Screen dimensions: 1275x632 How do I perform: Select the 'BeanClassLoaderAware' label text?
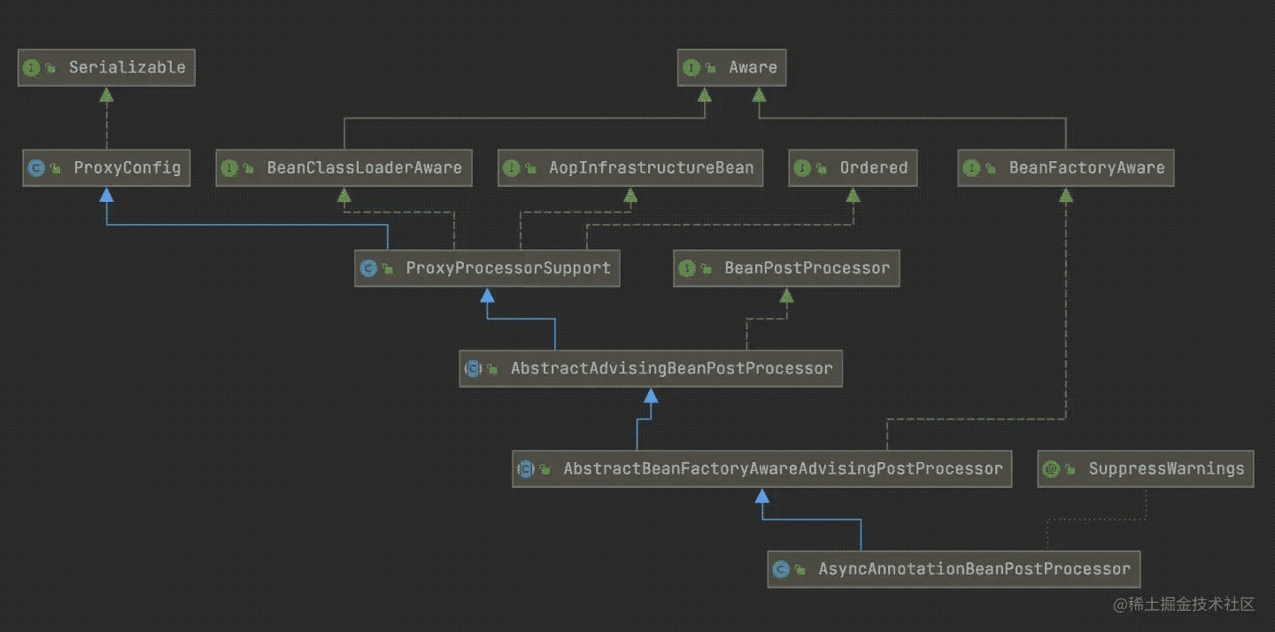point(365,167)
